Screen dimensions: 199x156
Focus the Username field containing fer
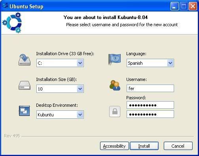[150, 88]
